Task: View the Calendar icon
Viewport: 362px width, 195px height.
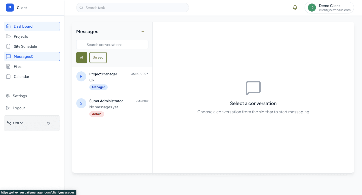Action: 8,76
